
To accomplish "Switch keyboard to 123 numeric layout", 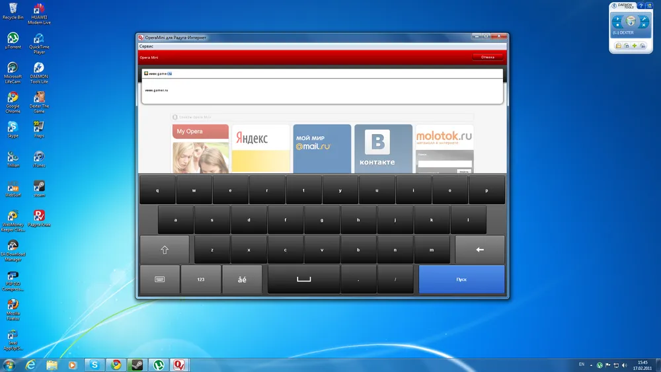I will (x=201, y=279).
